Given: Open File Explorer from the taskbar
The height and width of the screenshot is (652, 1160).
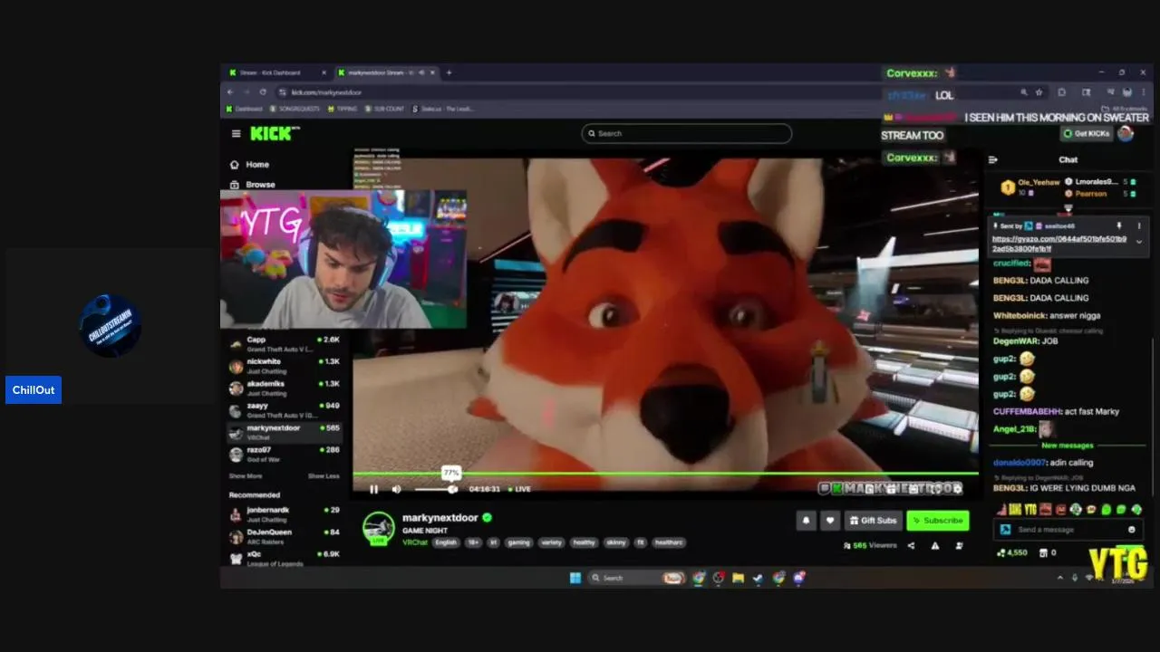Looking at the screenshot, I should [x=739, y=578].
